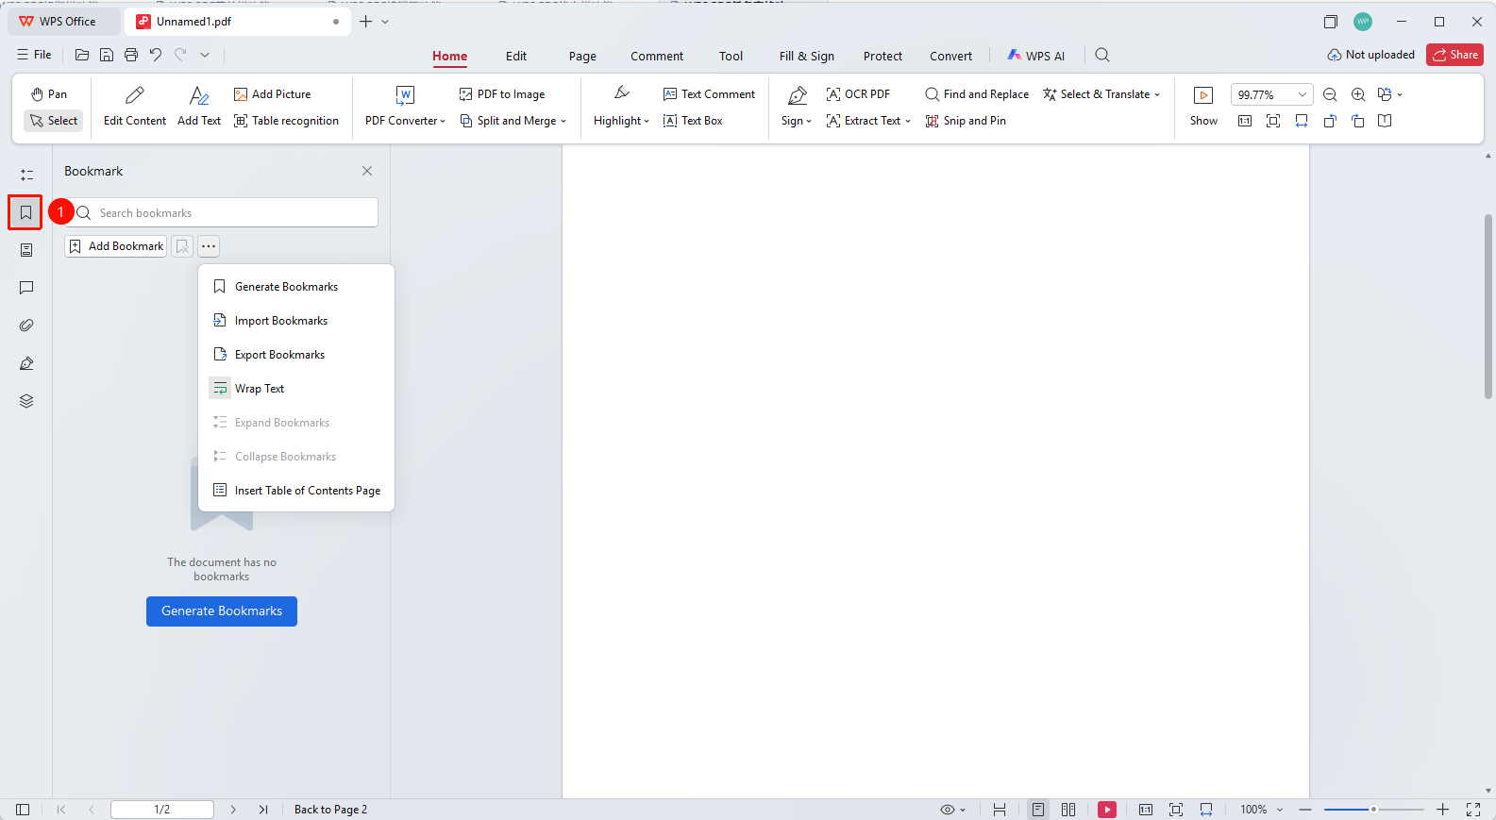Open the attachments sidebar panel
Viewport: 1496px width, 820px height.
tap(26, 326)
